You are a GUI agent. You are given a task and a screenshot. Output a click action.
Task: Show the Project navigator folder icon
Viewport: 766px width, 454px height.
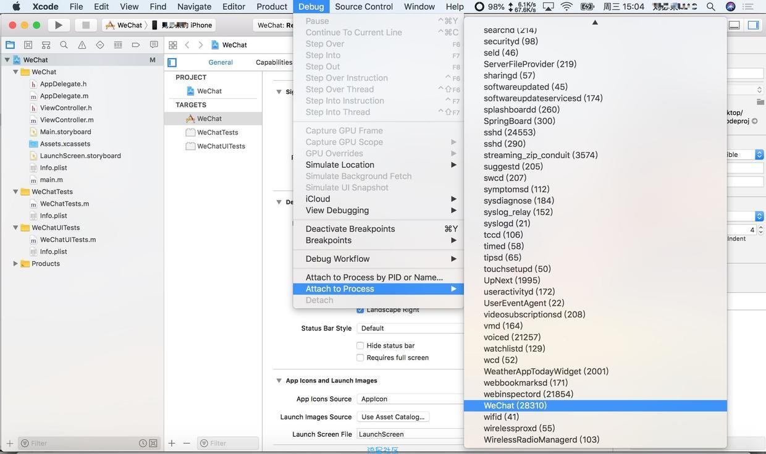tap(10, 45)
